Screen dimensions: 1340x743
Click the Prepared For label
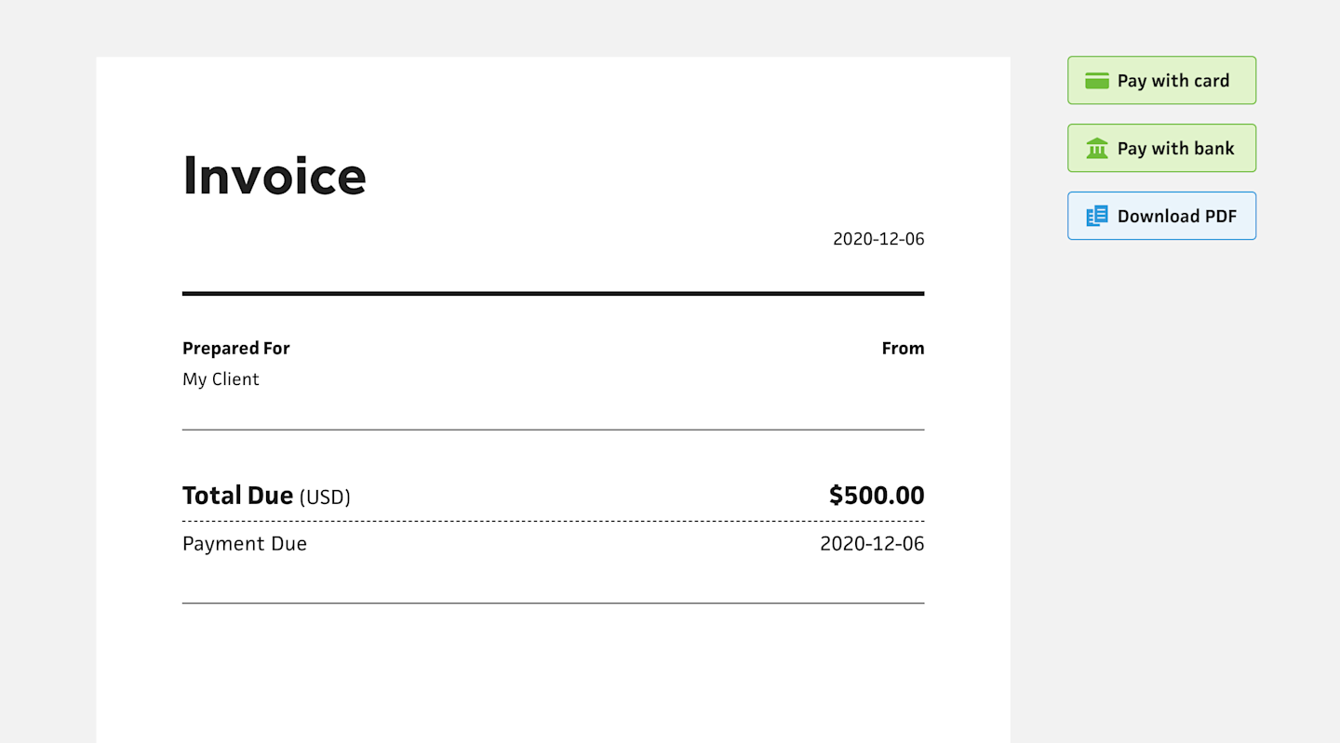pyautogui.click(x=236, y=349)
